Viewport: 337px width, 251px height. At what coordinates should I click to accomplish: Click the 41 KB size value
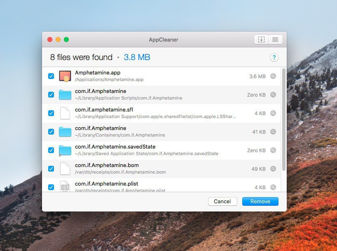pos(259,132)
